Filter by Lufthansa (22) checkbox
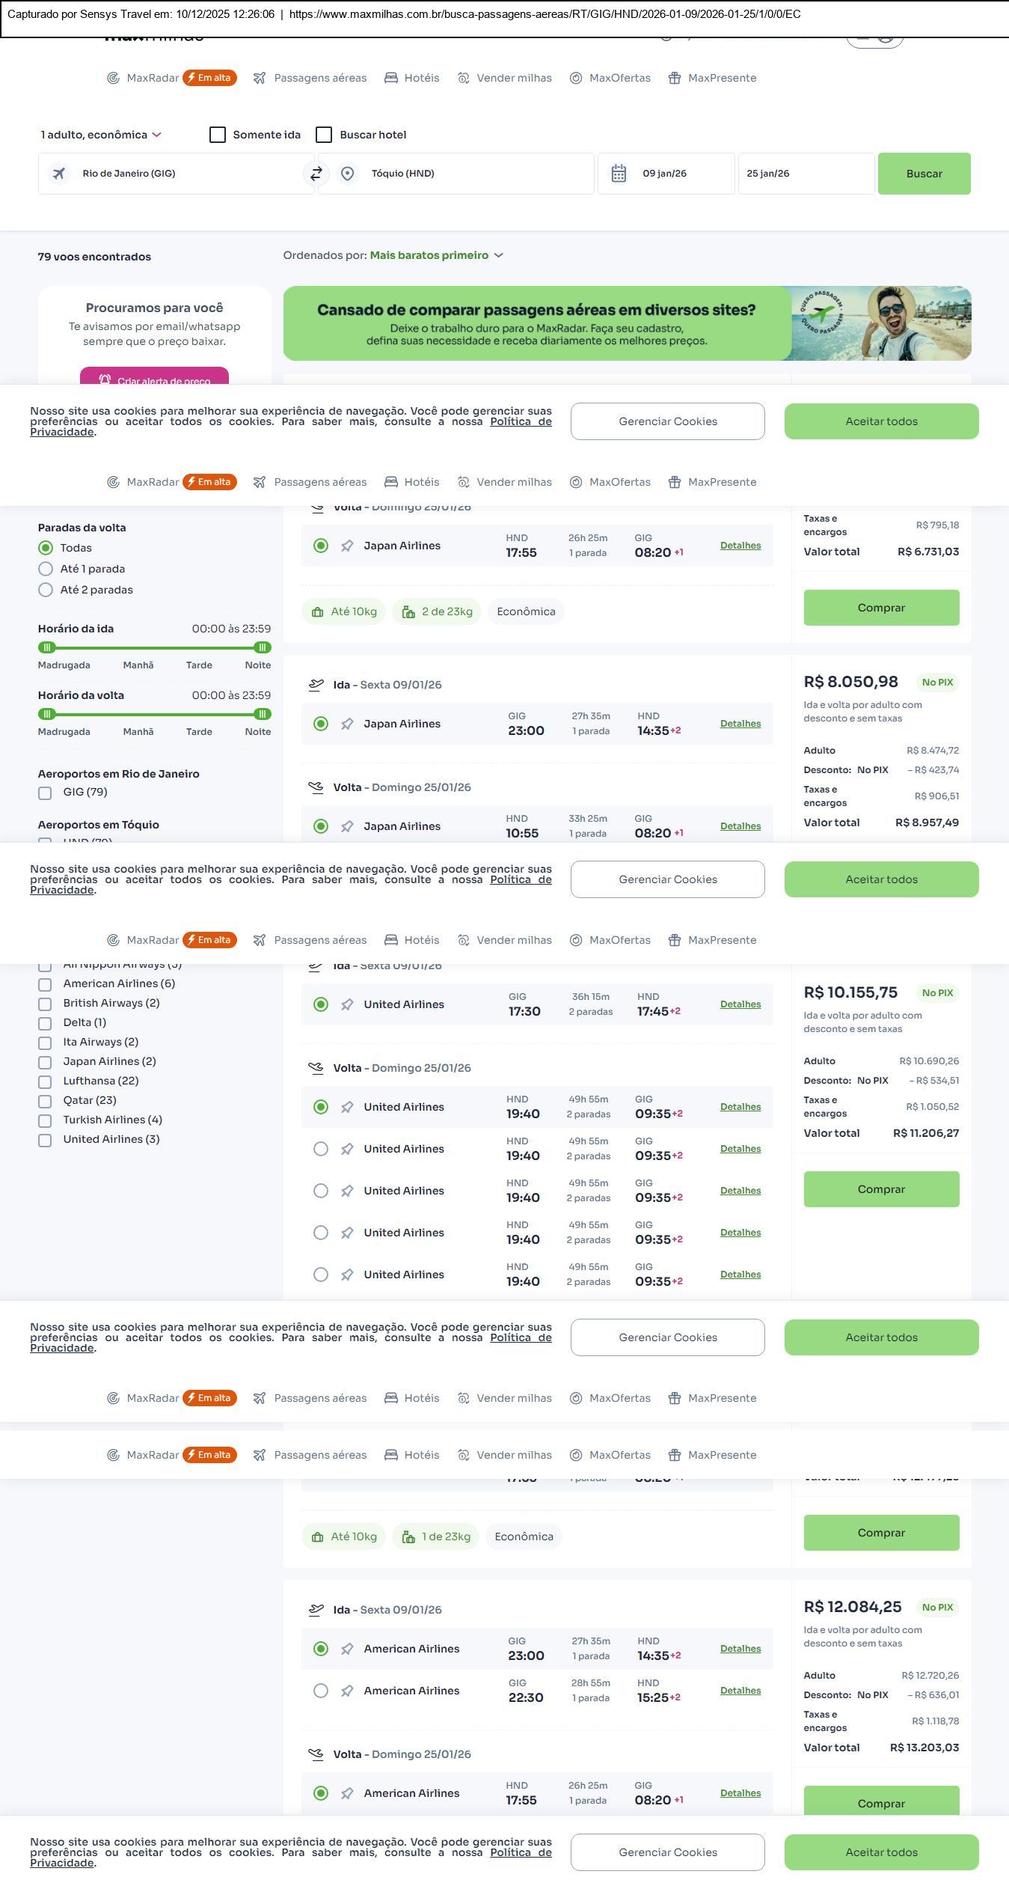The height and width of the screenshot is (1889, 1009). (x=45, y=1081)
